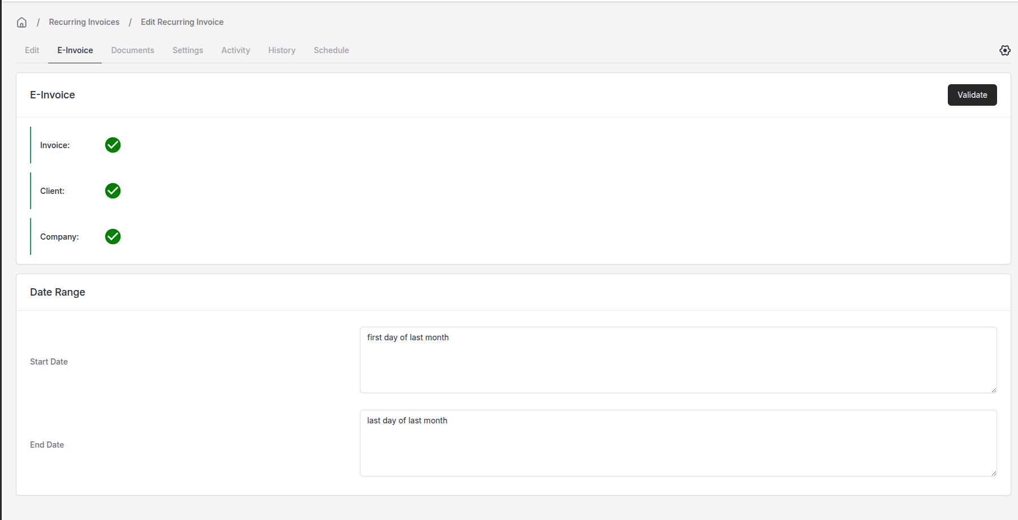Open settings via the gear icon
1018x520 pixels.
click(1006, 50)
